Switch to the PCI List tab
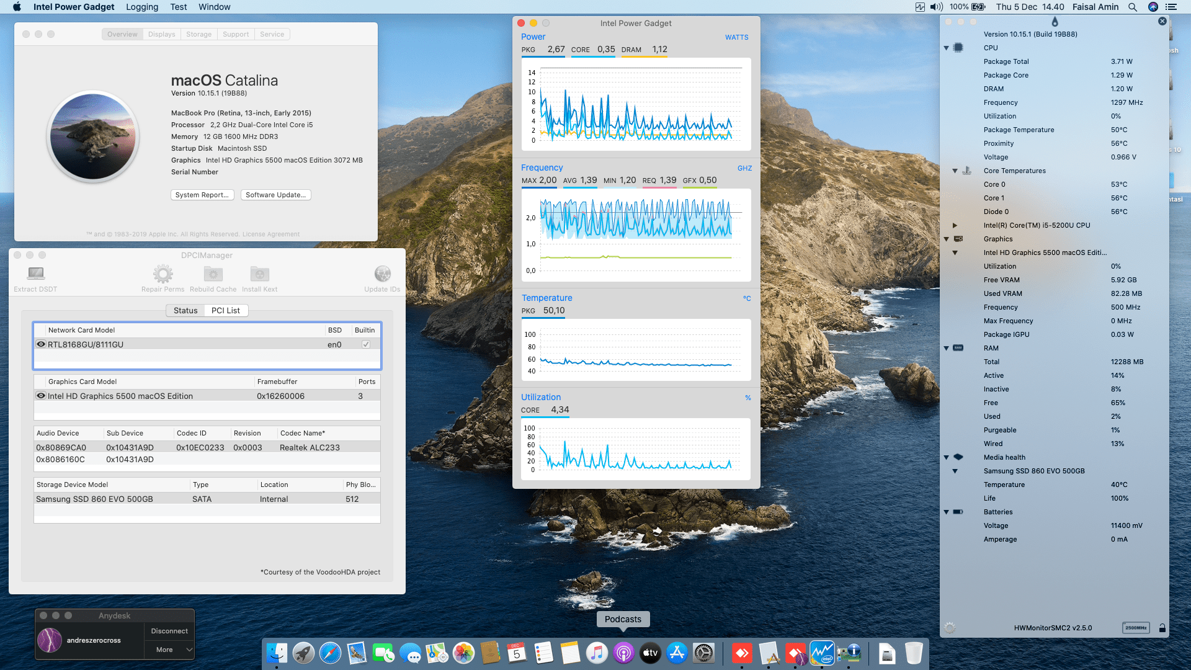1191x670 pixels. [225, 310]
